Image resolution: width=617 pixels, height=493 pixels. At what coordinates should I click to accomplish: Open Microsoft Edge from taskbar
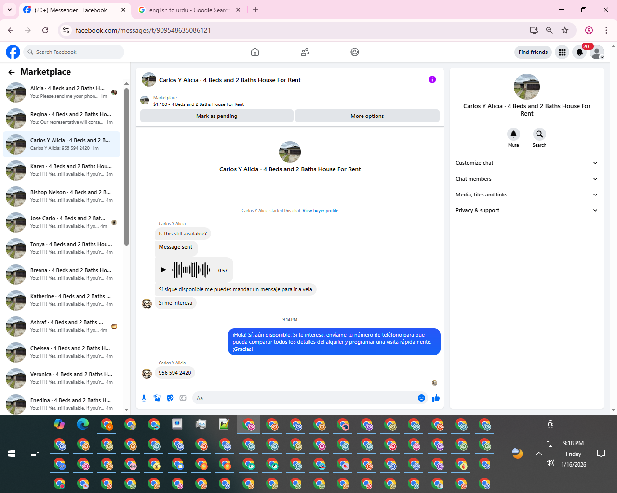83,424
